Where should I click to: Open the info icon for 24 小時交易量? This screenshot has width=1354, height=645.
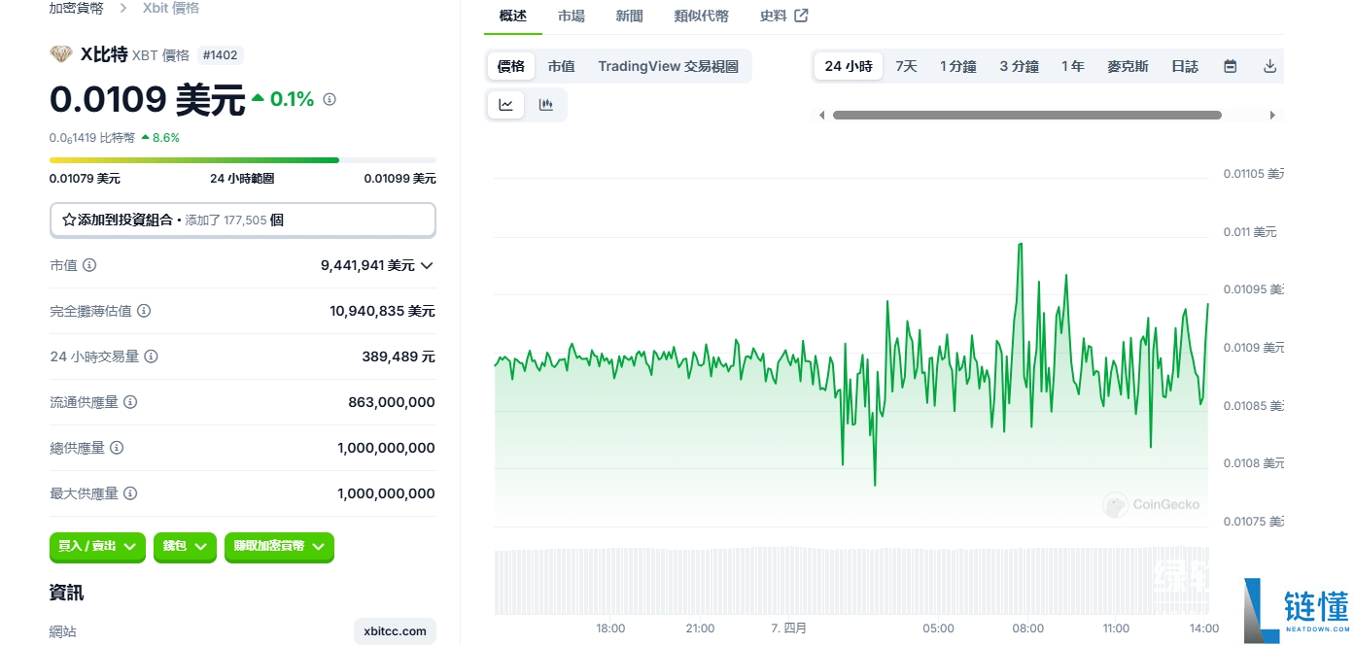(151, 356)
